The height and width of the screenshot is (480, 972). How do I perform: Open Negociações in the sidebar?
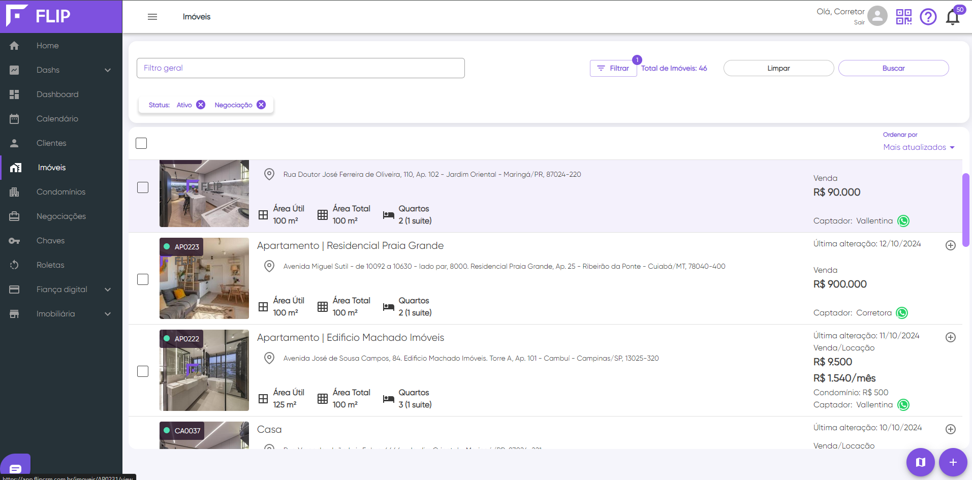[x=61, y=216]
